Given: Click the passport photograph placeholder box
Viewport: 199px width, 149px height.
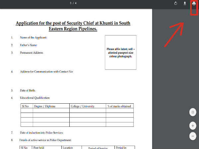Looking at the screenshot, I should pos(121,52).
